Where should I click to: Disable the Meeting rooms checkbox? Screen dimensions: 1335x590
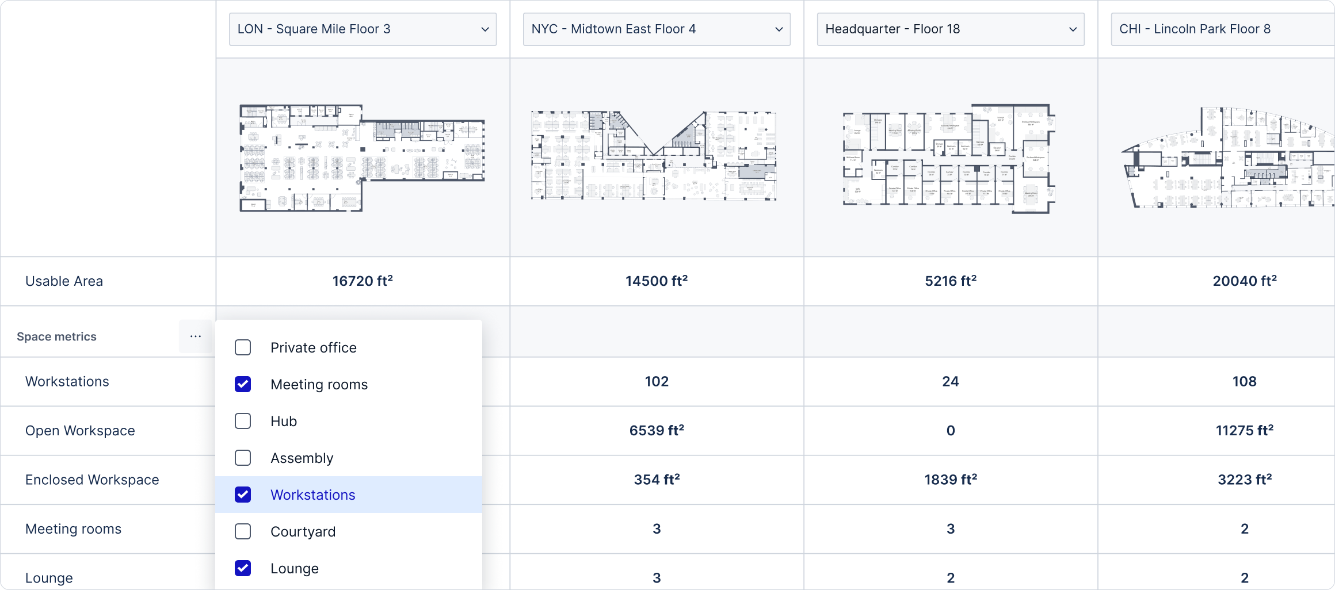point(243,384)
